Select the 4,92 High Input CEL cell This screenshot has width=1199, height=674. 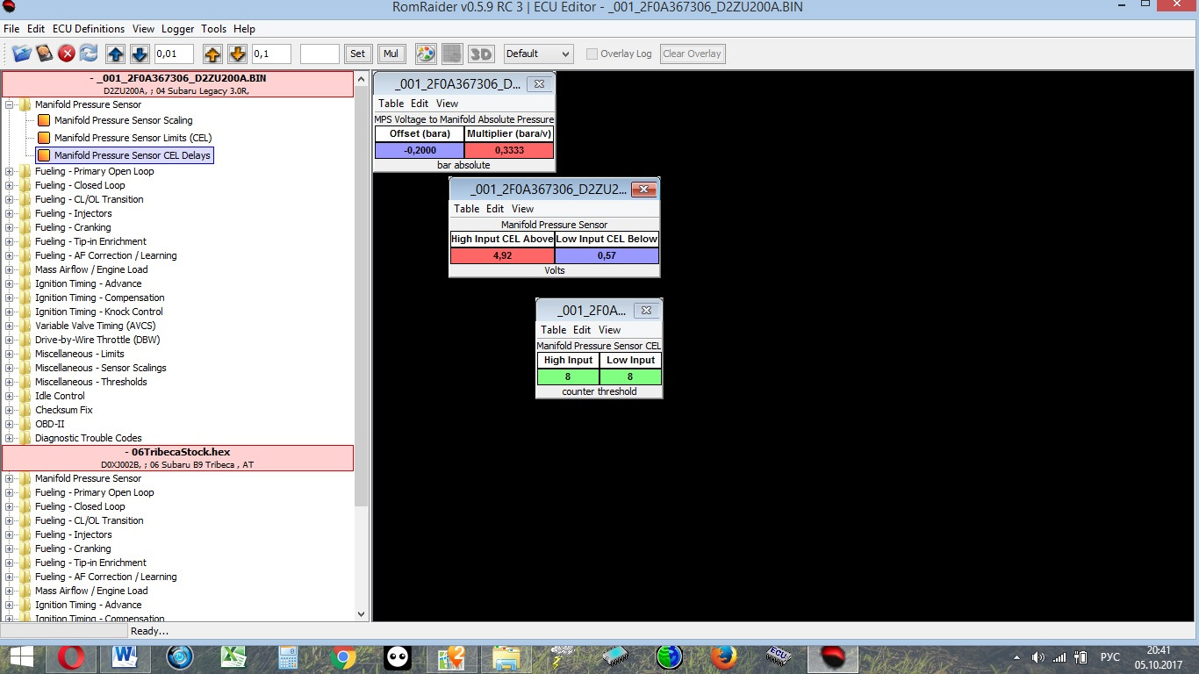point(502,255)
